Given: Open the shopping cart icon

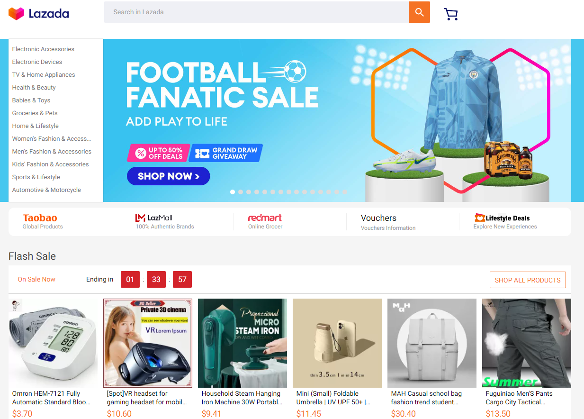Looking at the screenshot, I should pos(451,14).
